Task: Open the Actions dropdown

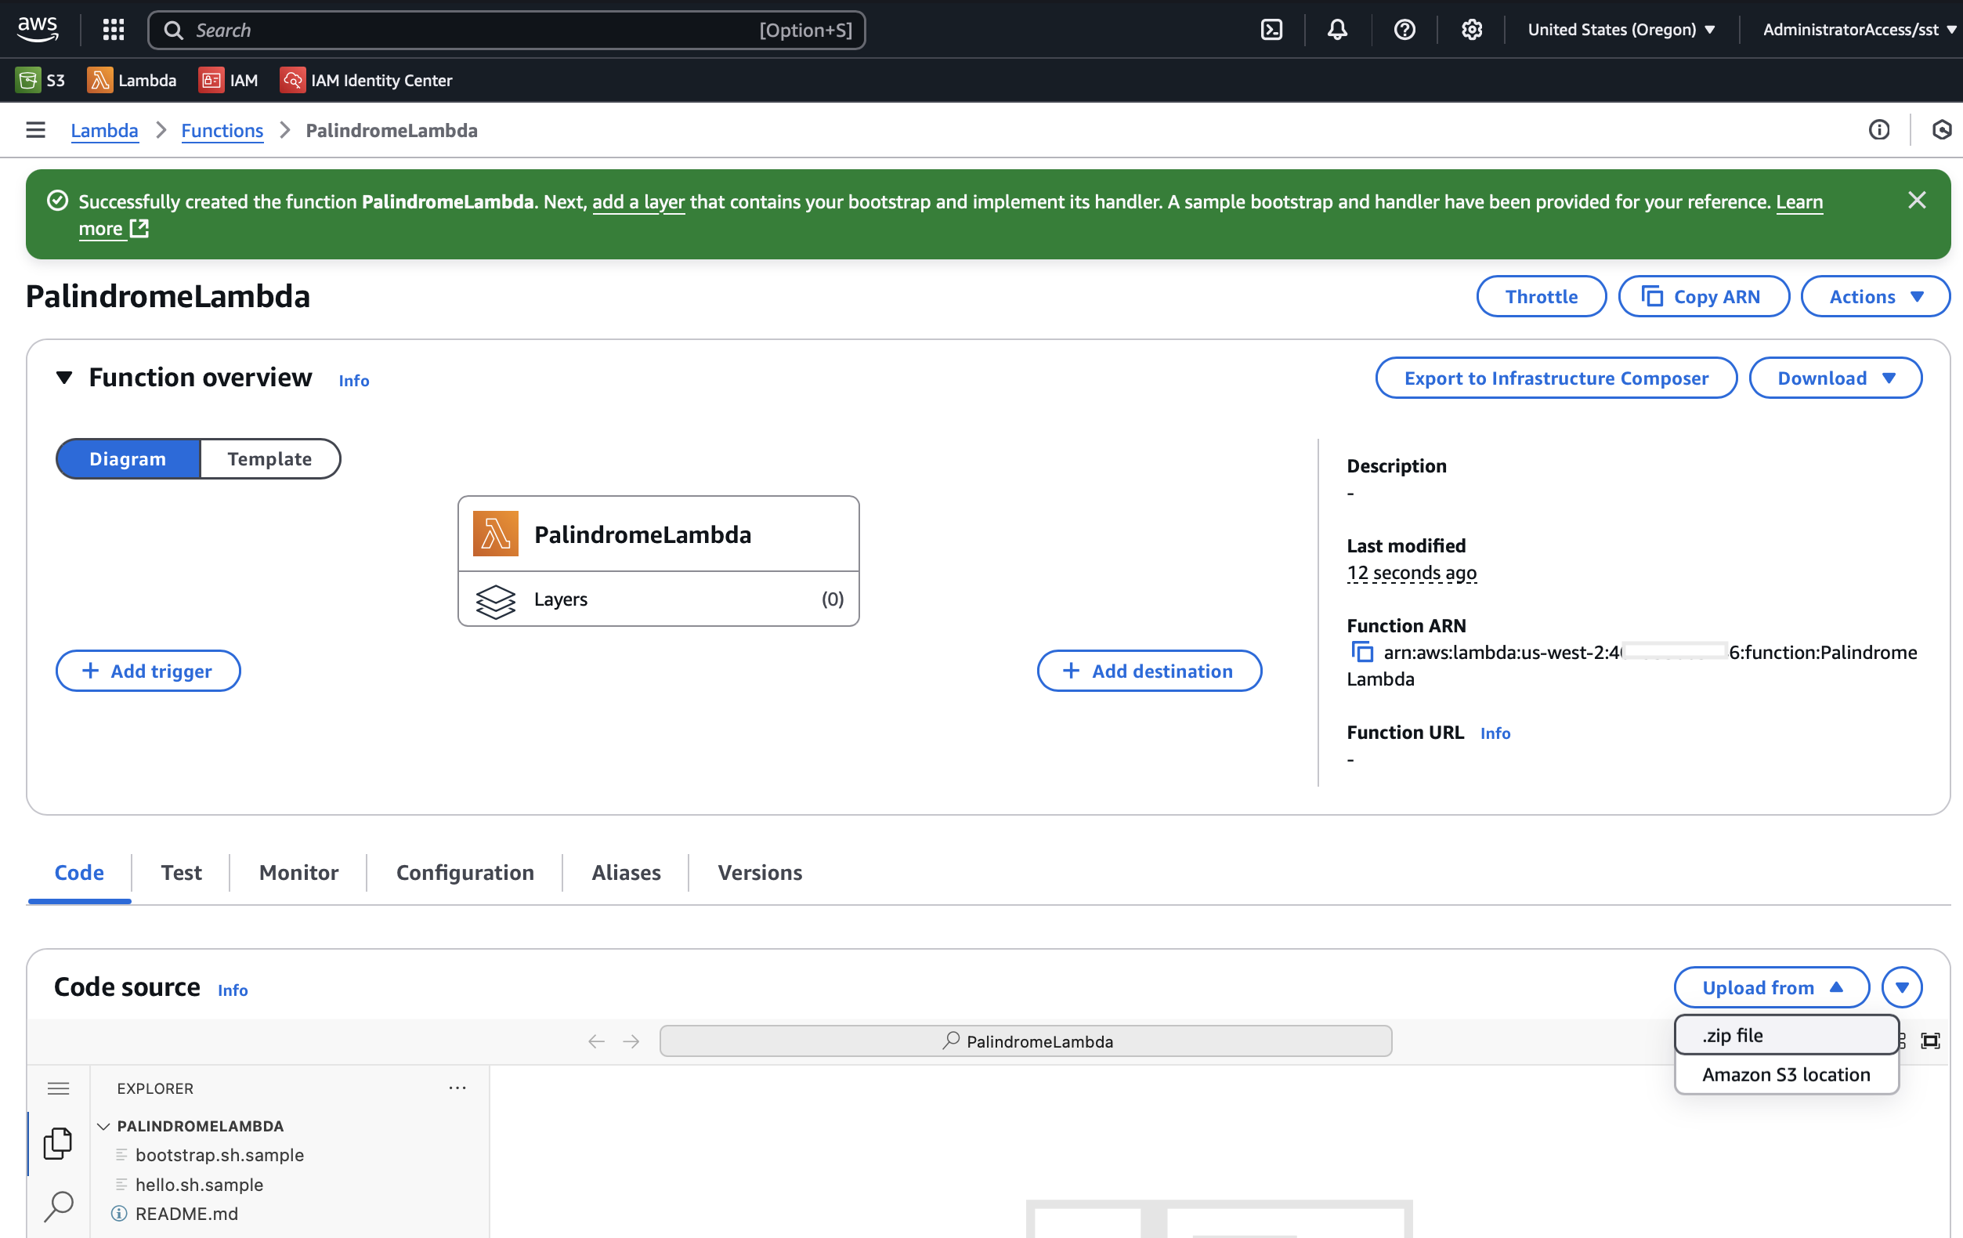Action: [1875, 297]
